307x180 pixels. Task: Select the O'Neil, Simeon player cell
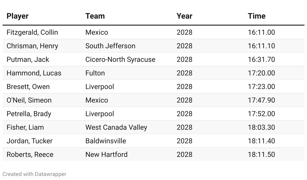tap(29, 100)
